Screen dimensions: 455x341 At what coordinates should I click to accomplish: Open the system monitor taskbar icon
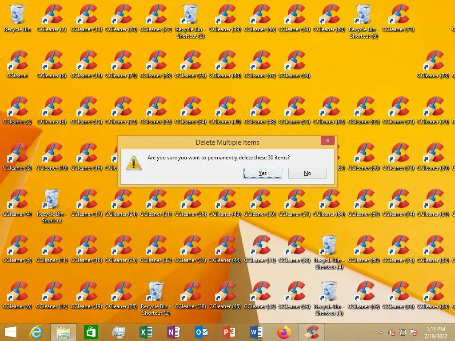(x=118, y=332)
